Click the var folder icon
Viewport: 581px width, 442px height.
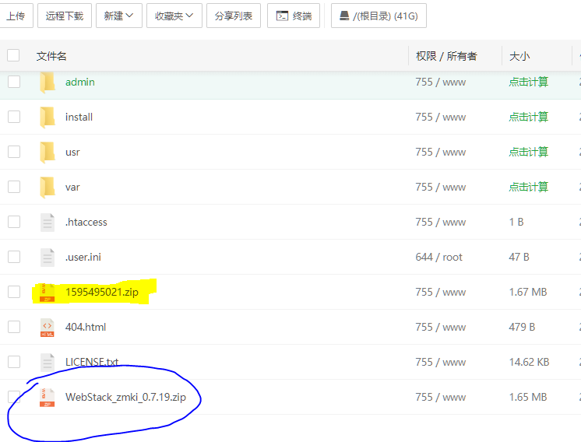point(48,187)
